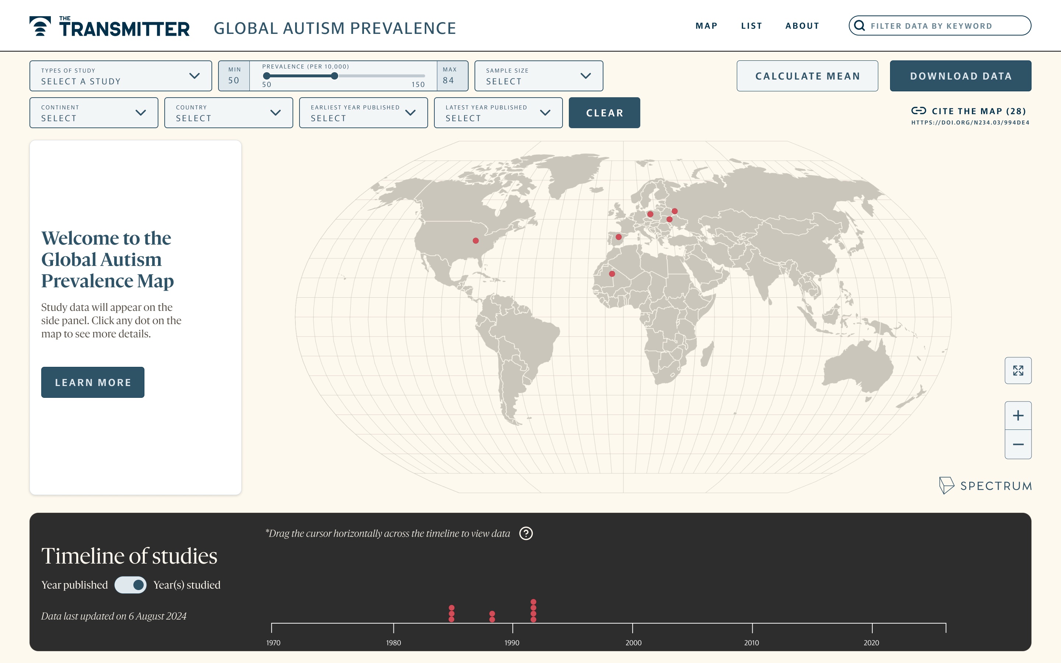Screen dimensions: 1061x663
Task: Click the Cite the Map link icon
Action: tap(918, 110)
